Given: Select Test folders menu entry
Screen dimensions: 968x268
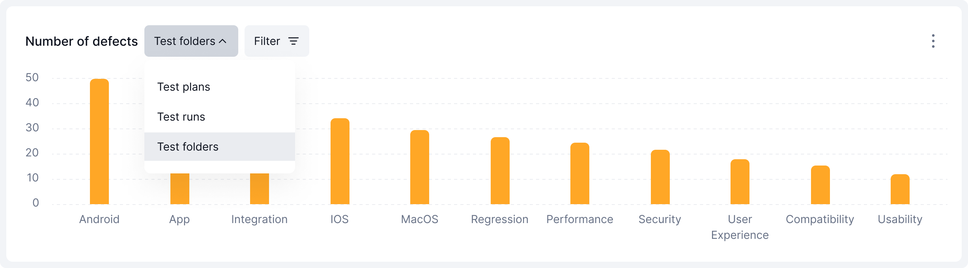Looking at the screenshot, I should pos(188,147).
